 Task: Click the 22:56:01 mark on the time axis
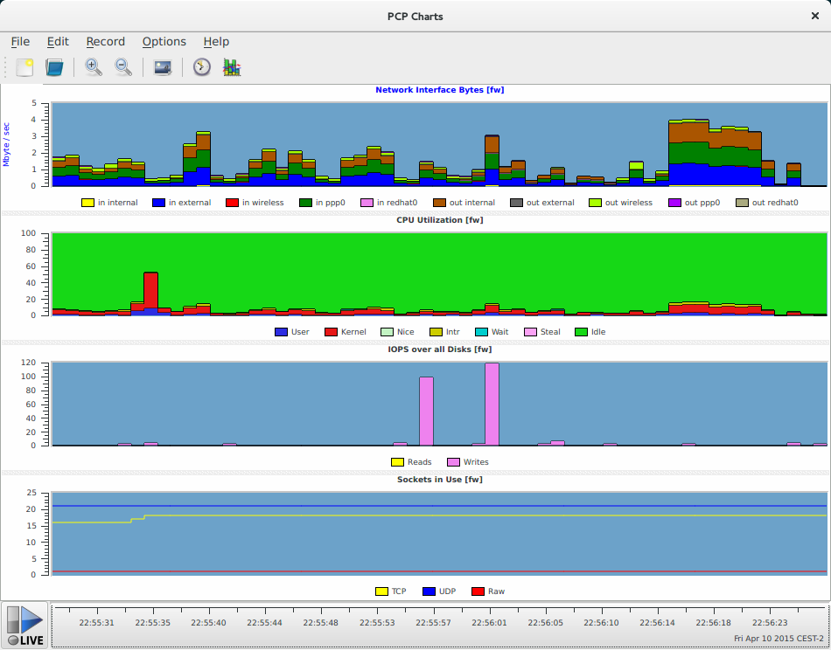pyautogui.click(x=489, y=622)
